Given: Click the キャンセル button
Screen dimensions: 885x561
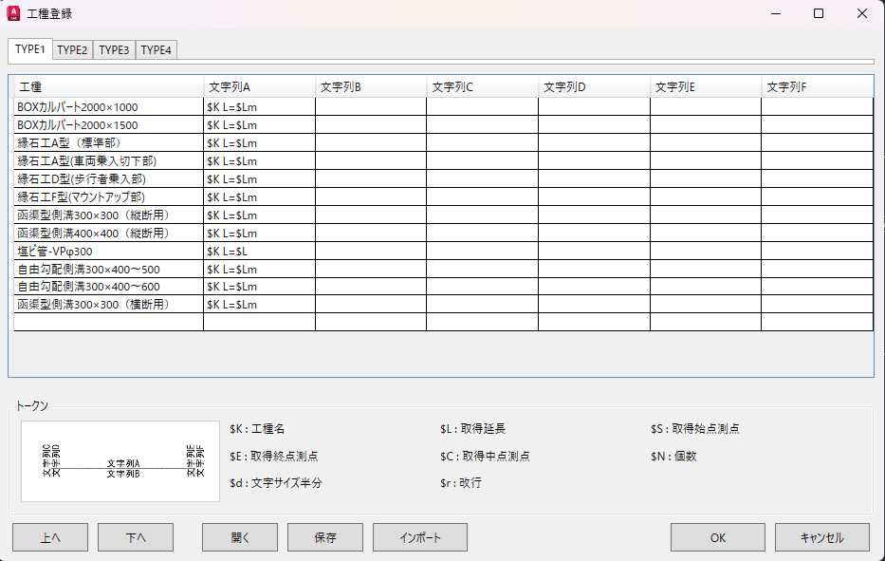Looking at the screenshot, I should point(822,537).
